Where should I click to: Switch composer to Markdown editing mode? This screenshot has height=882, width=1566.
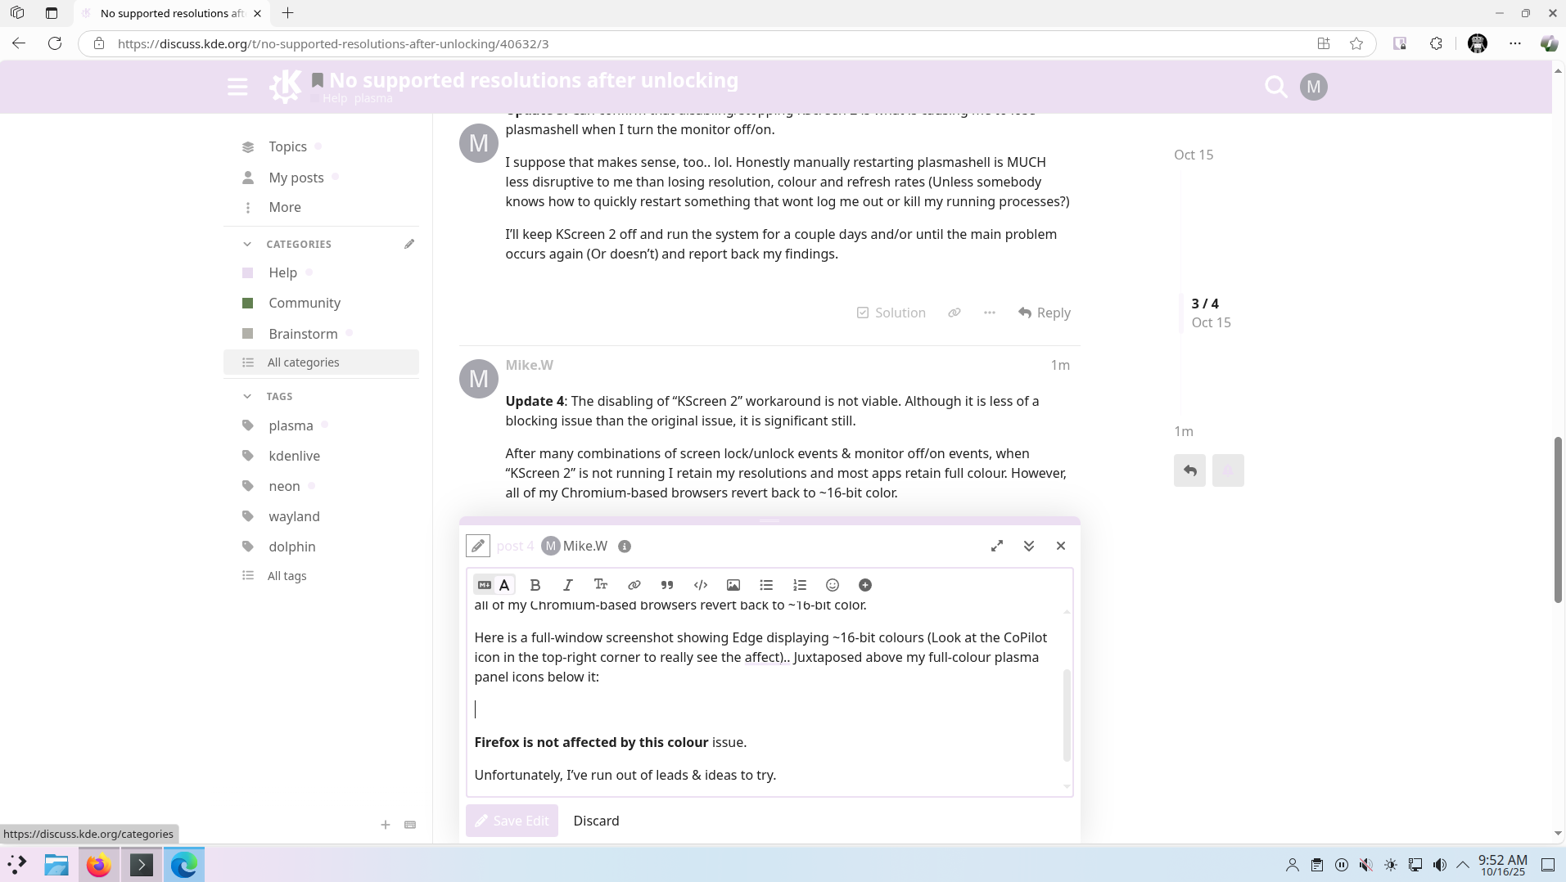[x=485, y=585]
